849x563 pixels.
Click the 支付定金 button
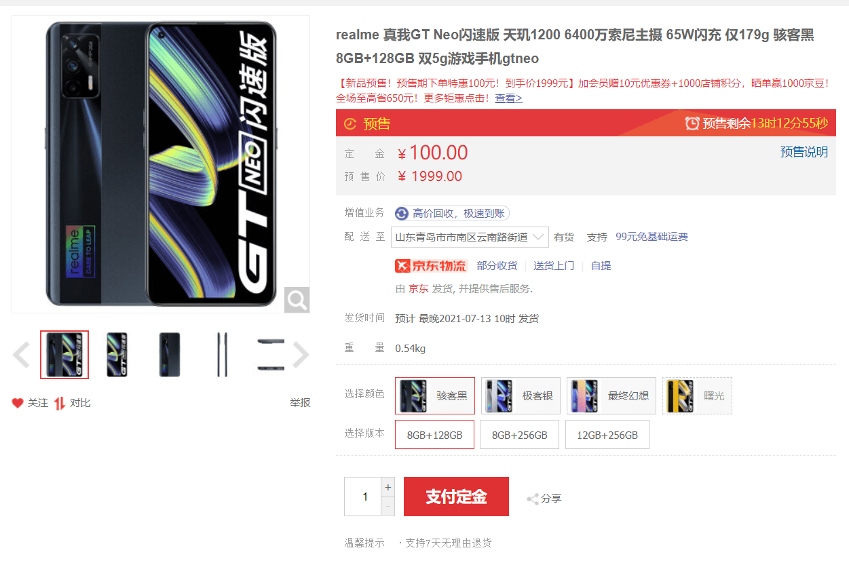pyautogui.click(x=456, y=497)
